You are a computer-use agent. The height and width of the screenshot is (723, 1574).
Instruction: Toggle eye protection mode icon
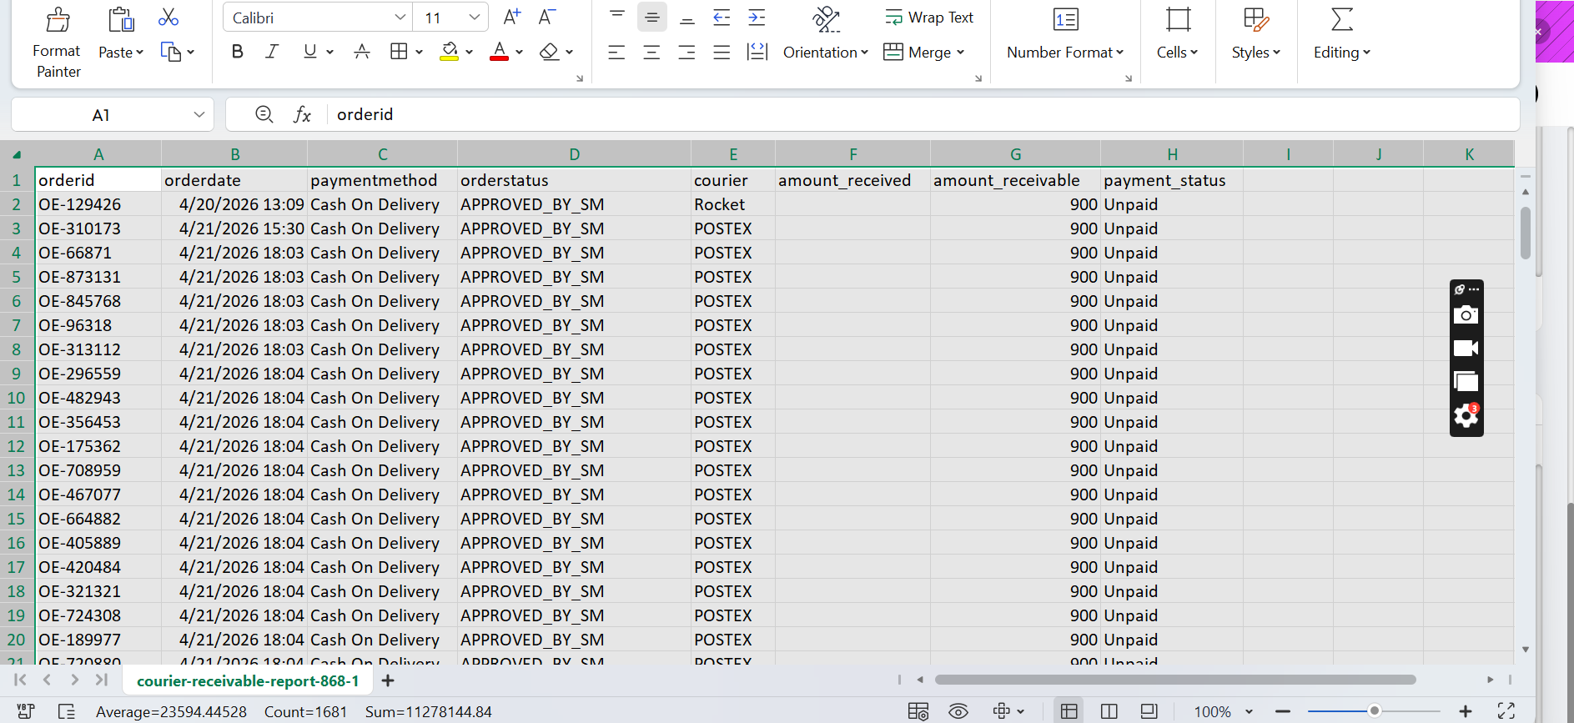[x=958, y=711]
